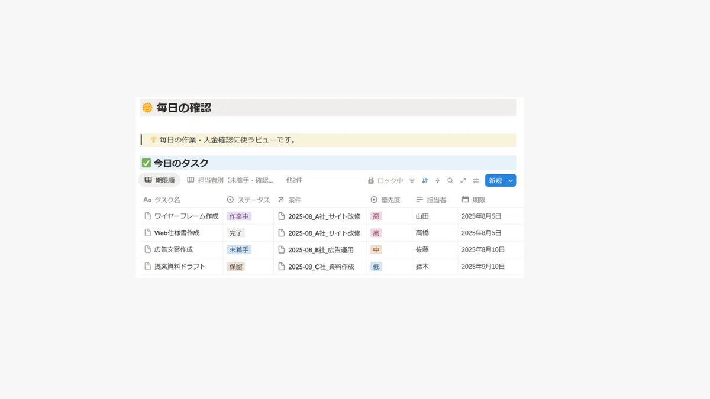Click the lightbulb icon in the callout
The image size is (710, 399).
point(153,140)
